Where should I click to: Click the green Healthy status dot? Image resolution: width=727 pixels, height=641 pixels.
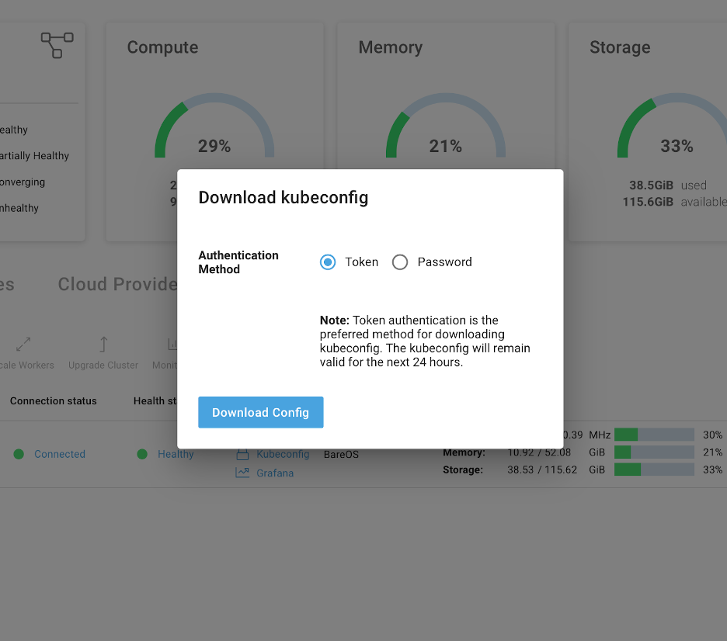142,454
